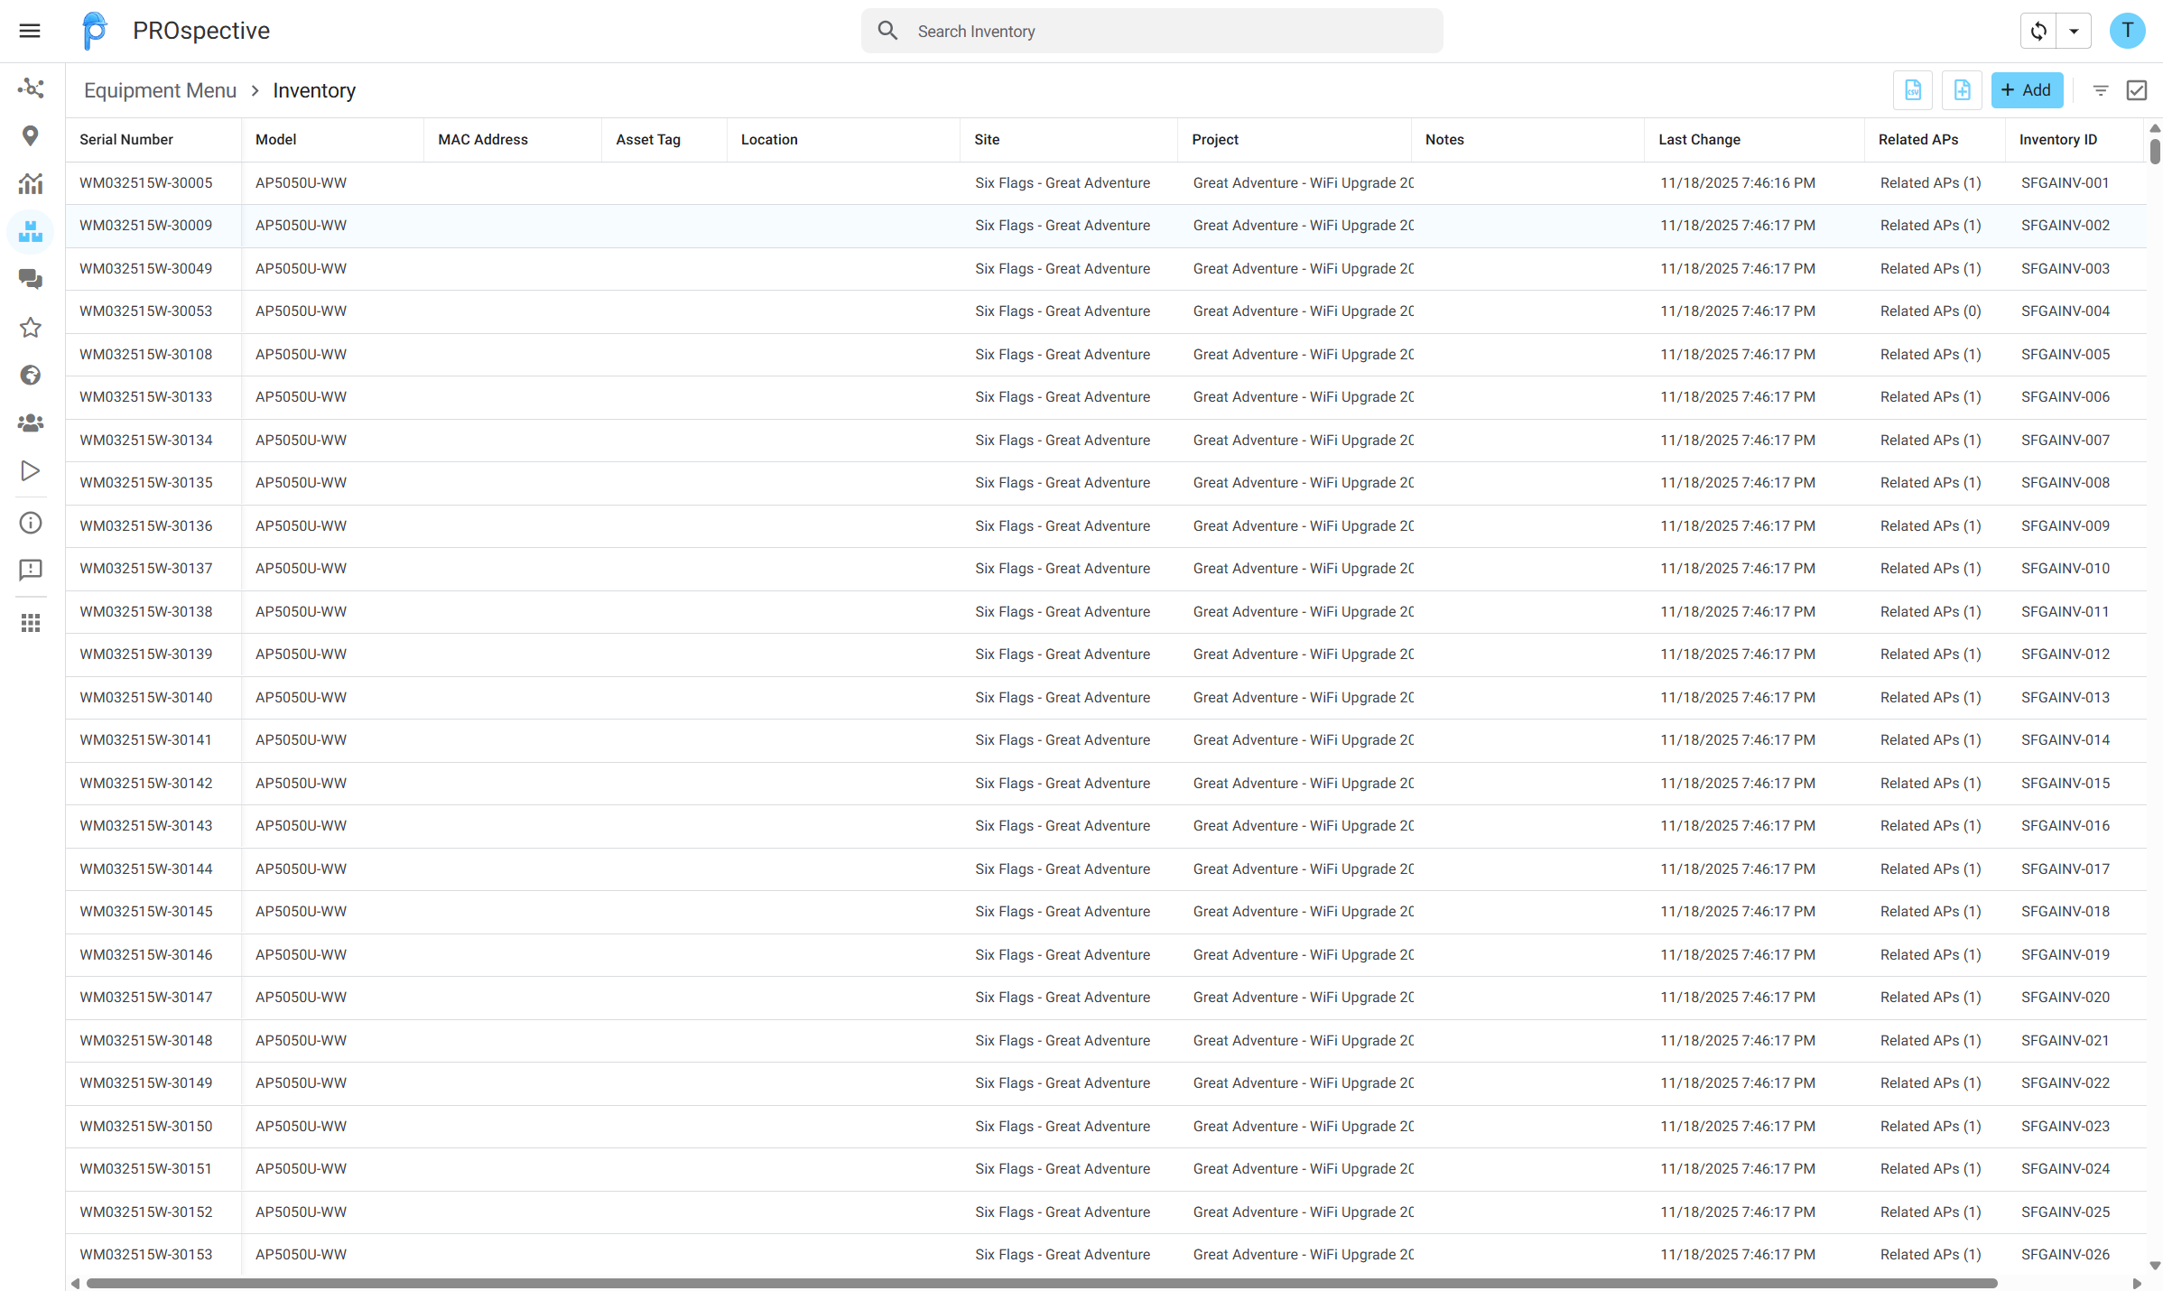Click the sync refresh icon
Viewport: 2163px width, 1291px height.
point(2038,32)
